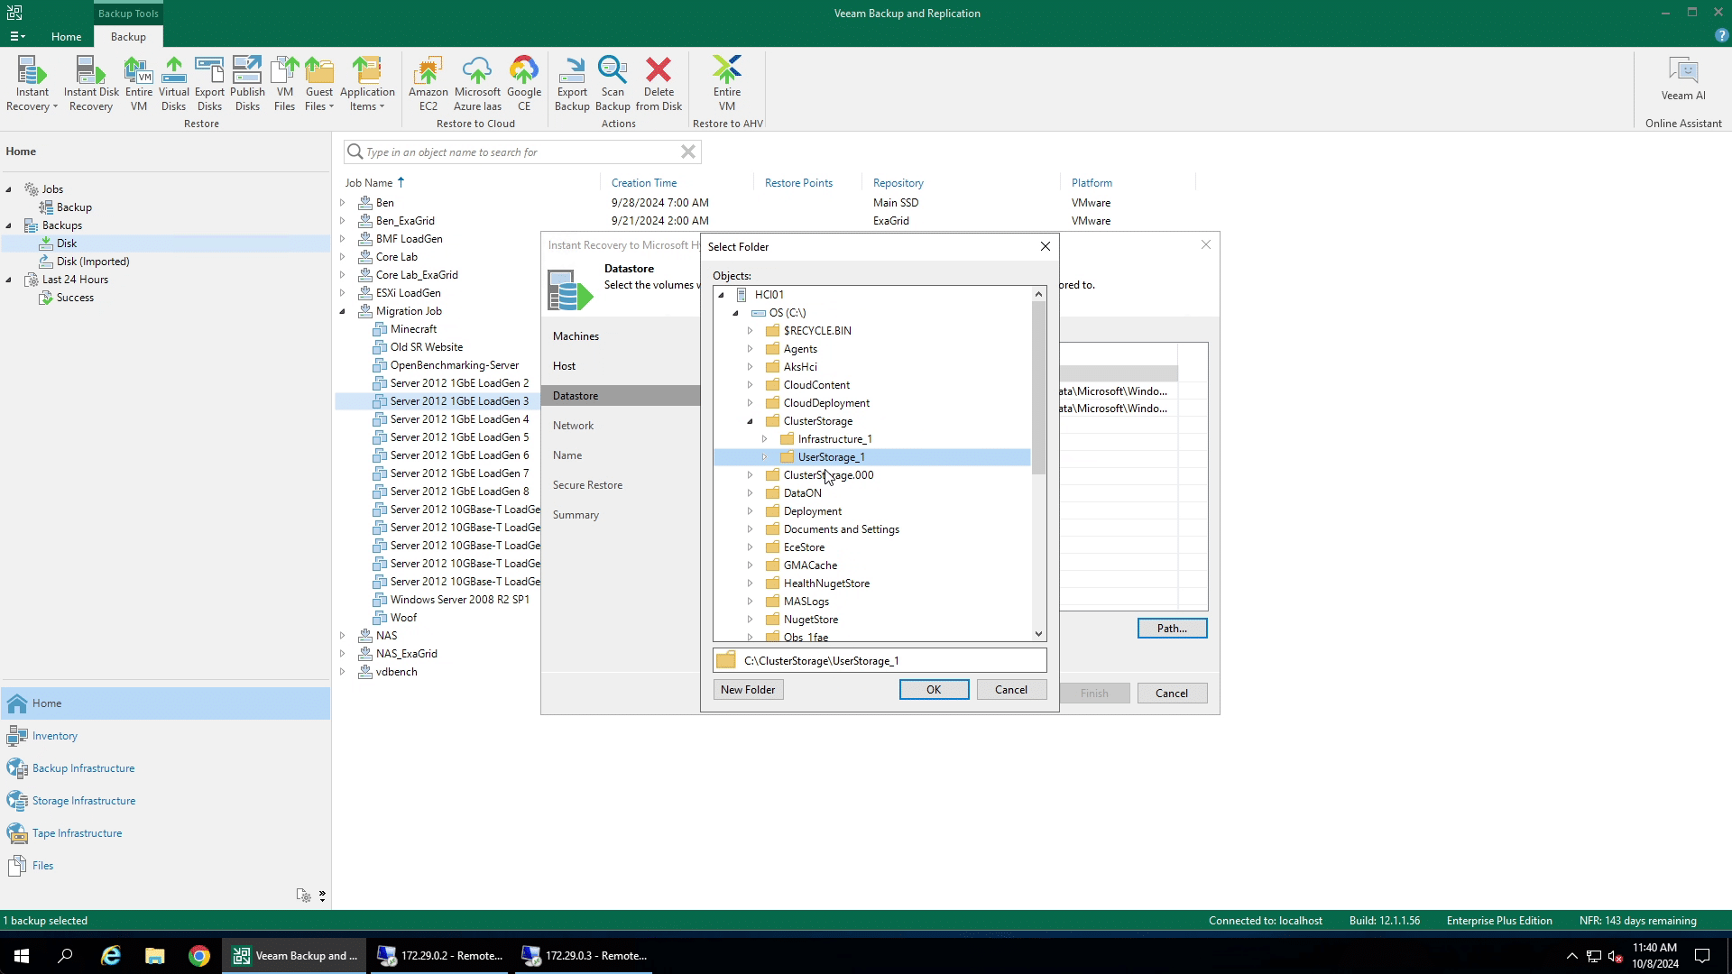Open Backup Infrastructure view
This screenshot has width=1732, height=974.
point(83,768)
